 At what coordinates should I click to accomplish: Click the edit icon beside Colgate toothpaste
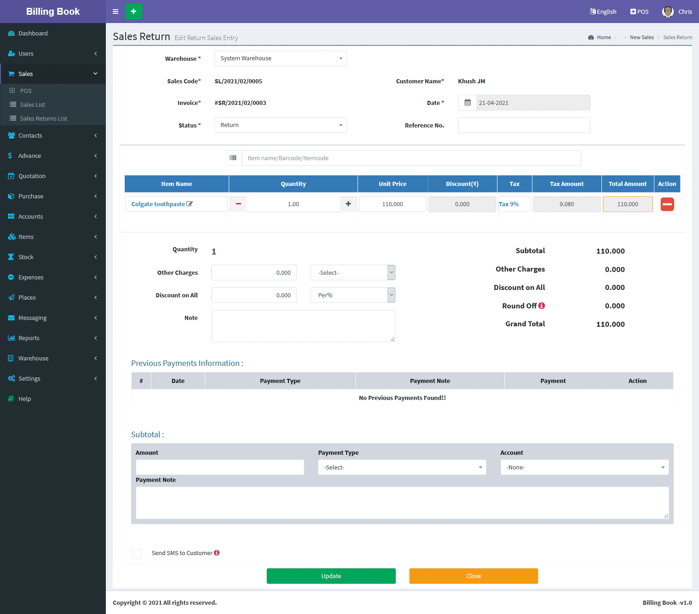click(x=190, y=204)
